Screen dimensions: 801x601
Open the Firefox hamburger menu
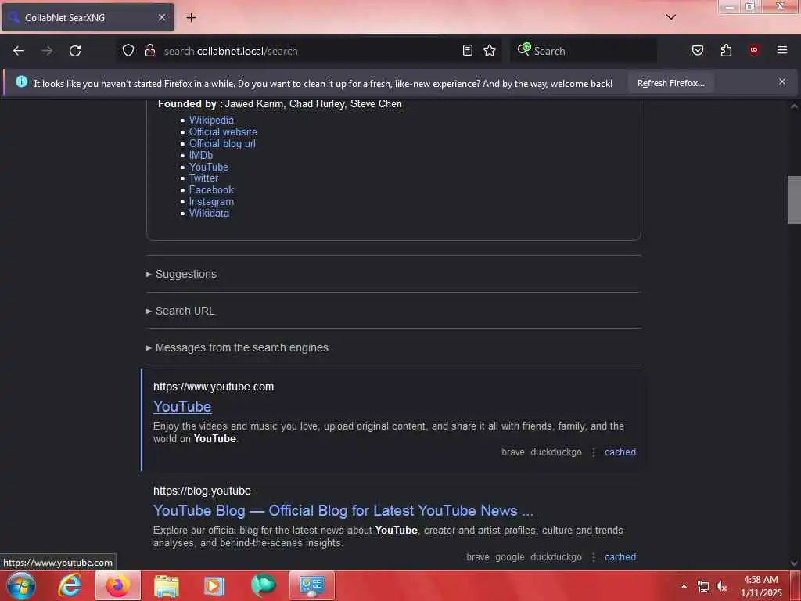[x=782, y=50]
